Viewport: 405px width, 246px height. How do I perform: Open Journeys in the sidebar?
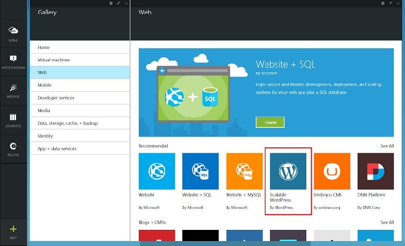pyautogui.click(x=14, y=120)
